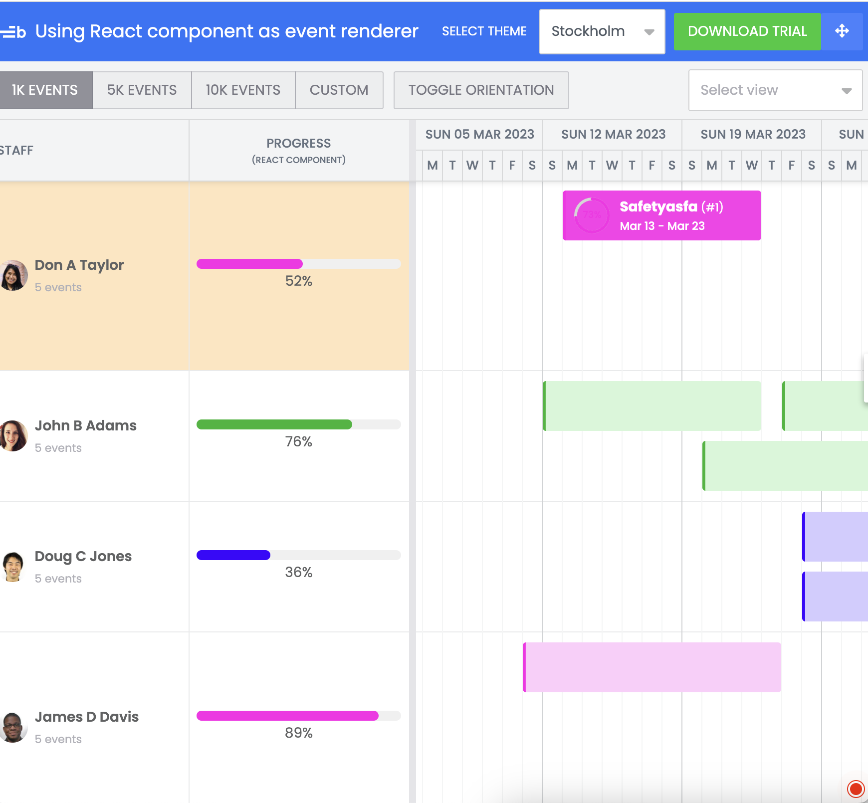Open the Select view dropdown

click(x=776, y=90)
